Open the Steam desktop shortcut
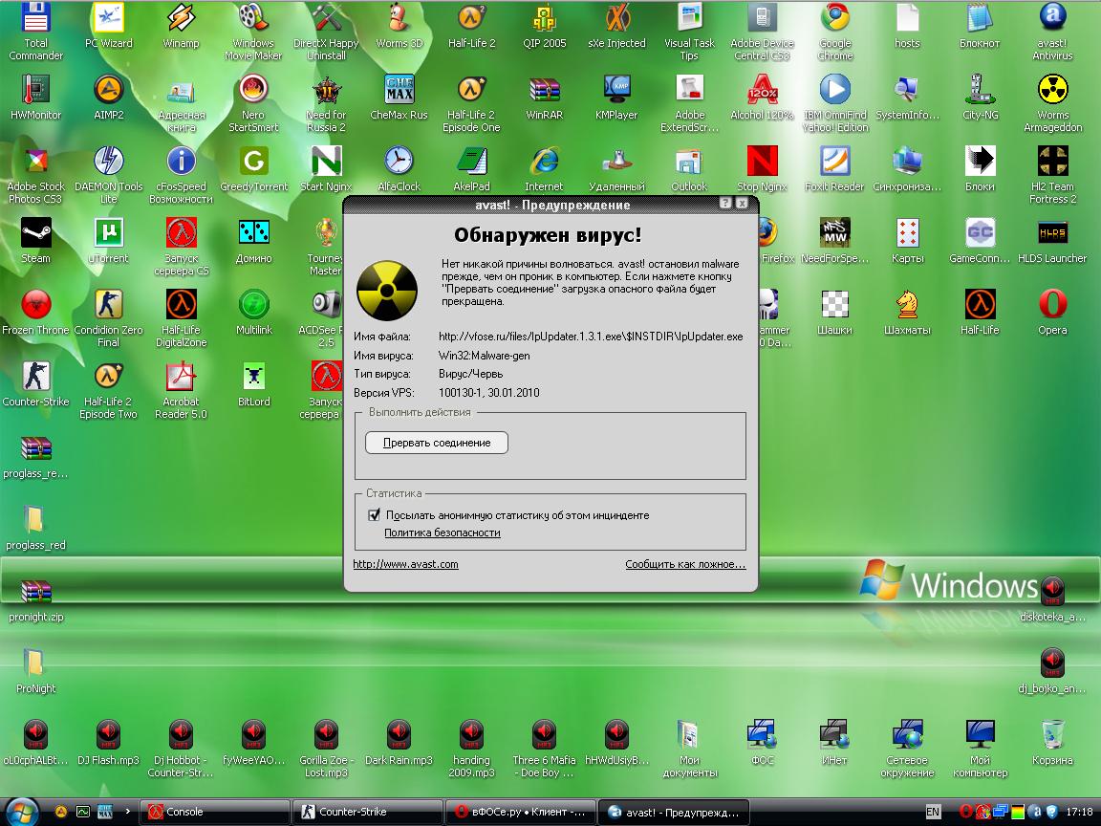 click(x=35, y=233)
